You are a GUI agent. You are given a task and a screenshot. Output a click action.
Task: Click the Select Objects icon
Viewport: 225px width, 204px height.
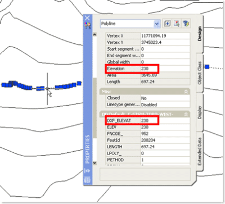(x=177, y=24)
